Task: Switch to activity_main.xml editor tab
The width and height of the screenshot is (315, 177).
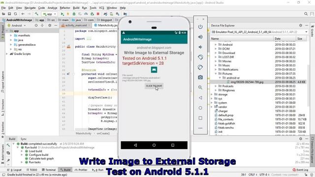Action: coord(76,25)
